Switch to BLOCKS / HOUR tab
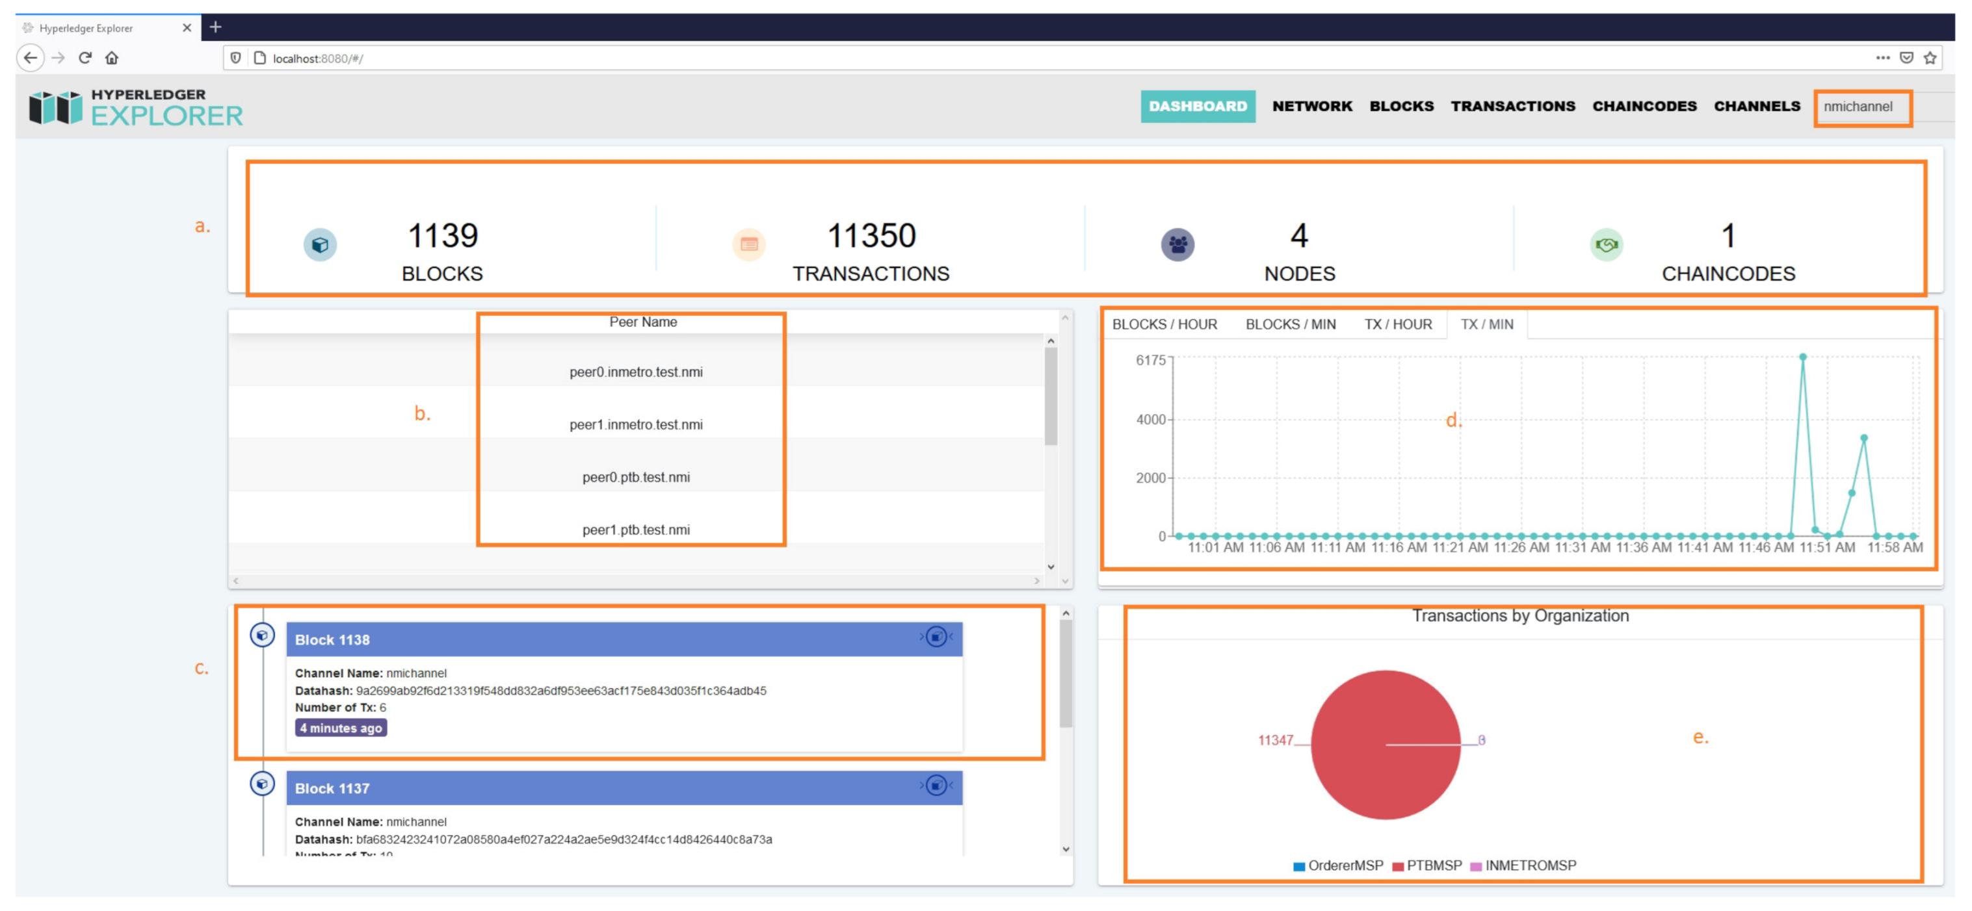This screenshot has width=1972, height=911. pos(1164,324)
